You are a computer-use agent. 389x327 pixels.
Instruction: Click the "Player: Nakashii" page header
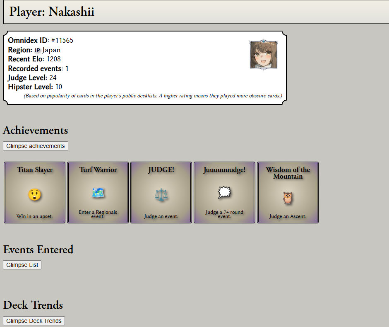(x=52, y=12)
